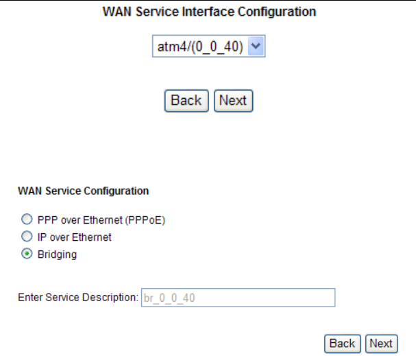
Task: Click the Enter Service Description label
Action: (77, 298)
